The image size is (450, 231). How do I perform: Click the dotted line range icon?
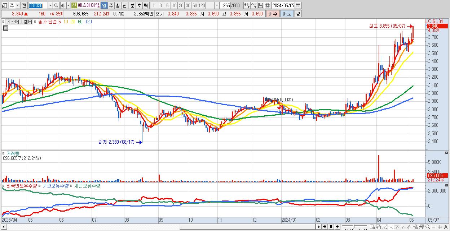click(384, 227)
